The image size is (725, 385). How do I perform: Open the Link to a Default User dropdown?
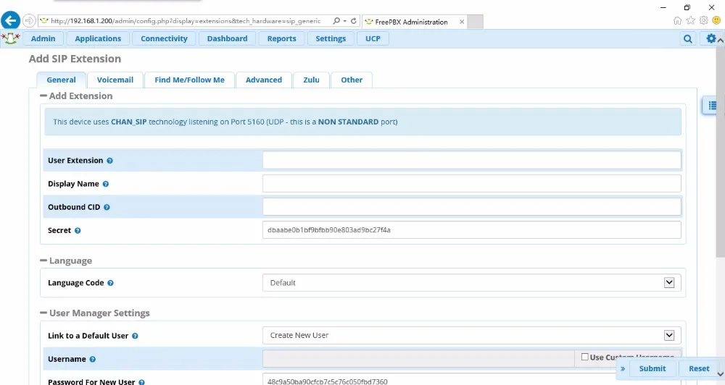(x=471, y=335)
